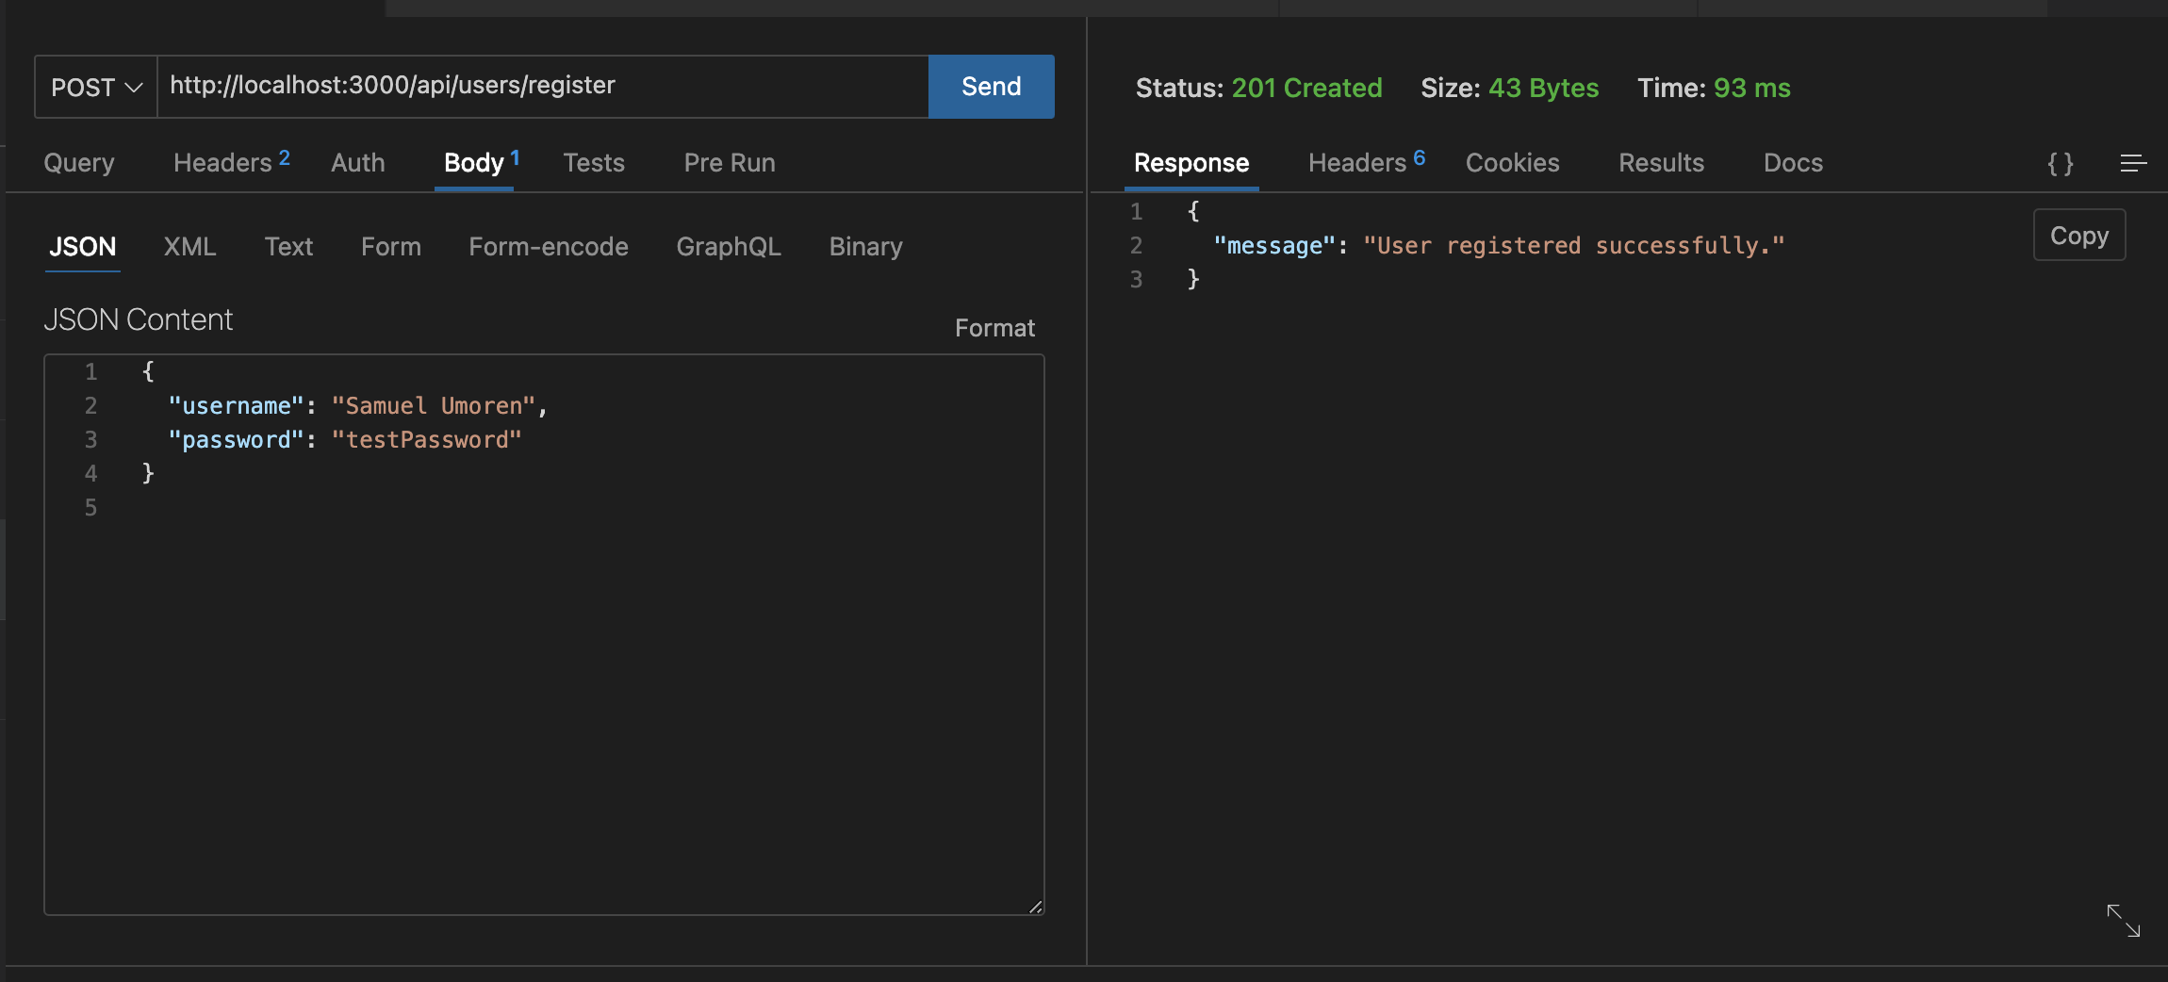Open the request Headers 2 tab

[232, 162]
